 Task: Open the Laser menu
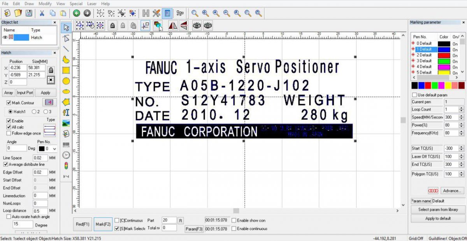tap(92, 4)
